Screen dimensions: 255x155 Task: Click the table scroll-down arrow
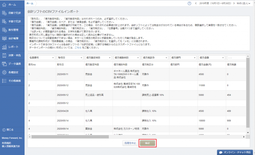[x=248, y=132]
